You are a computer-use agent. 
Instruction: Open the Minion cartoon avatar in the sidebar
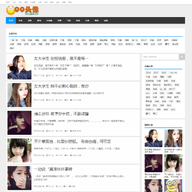173,186
